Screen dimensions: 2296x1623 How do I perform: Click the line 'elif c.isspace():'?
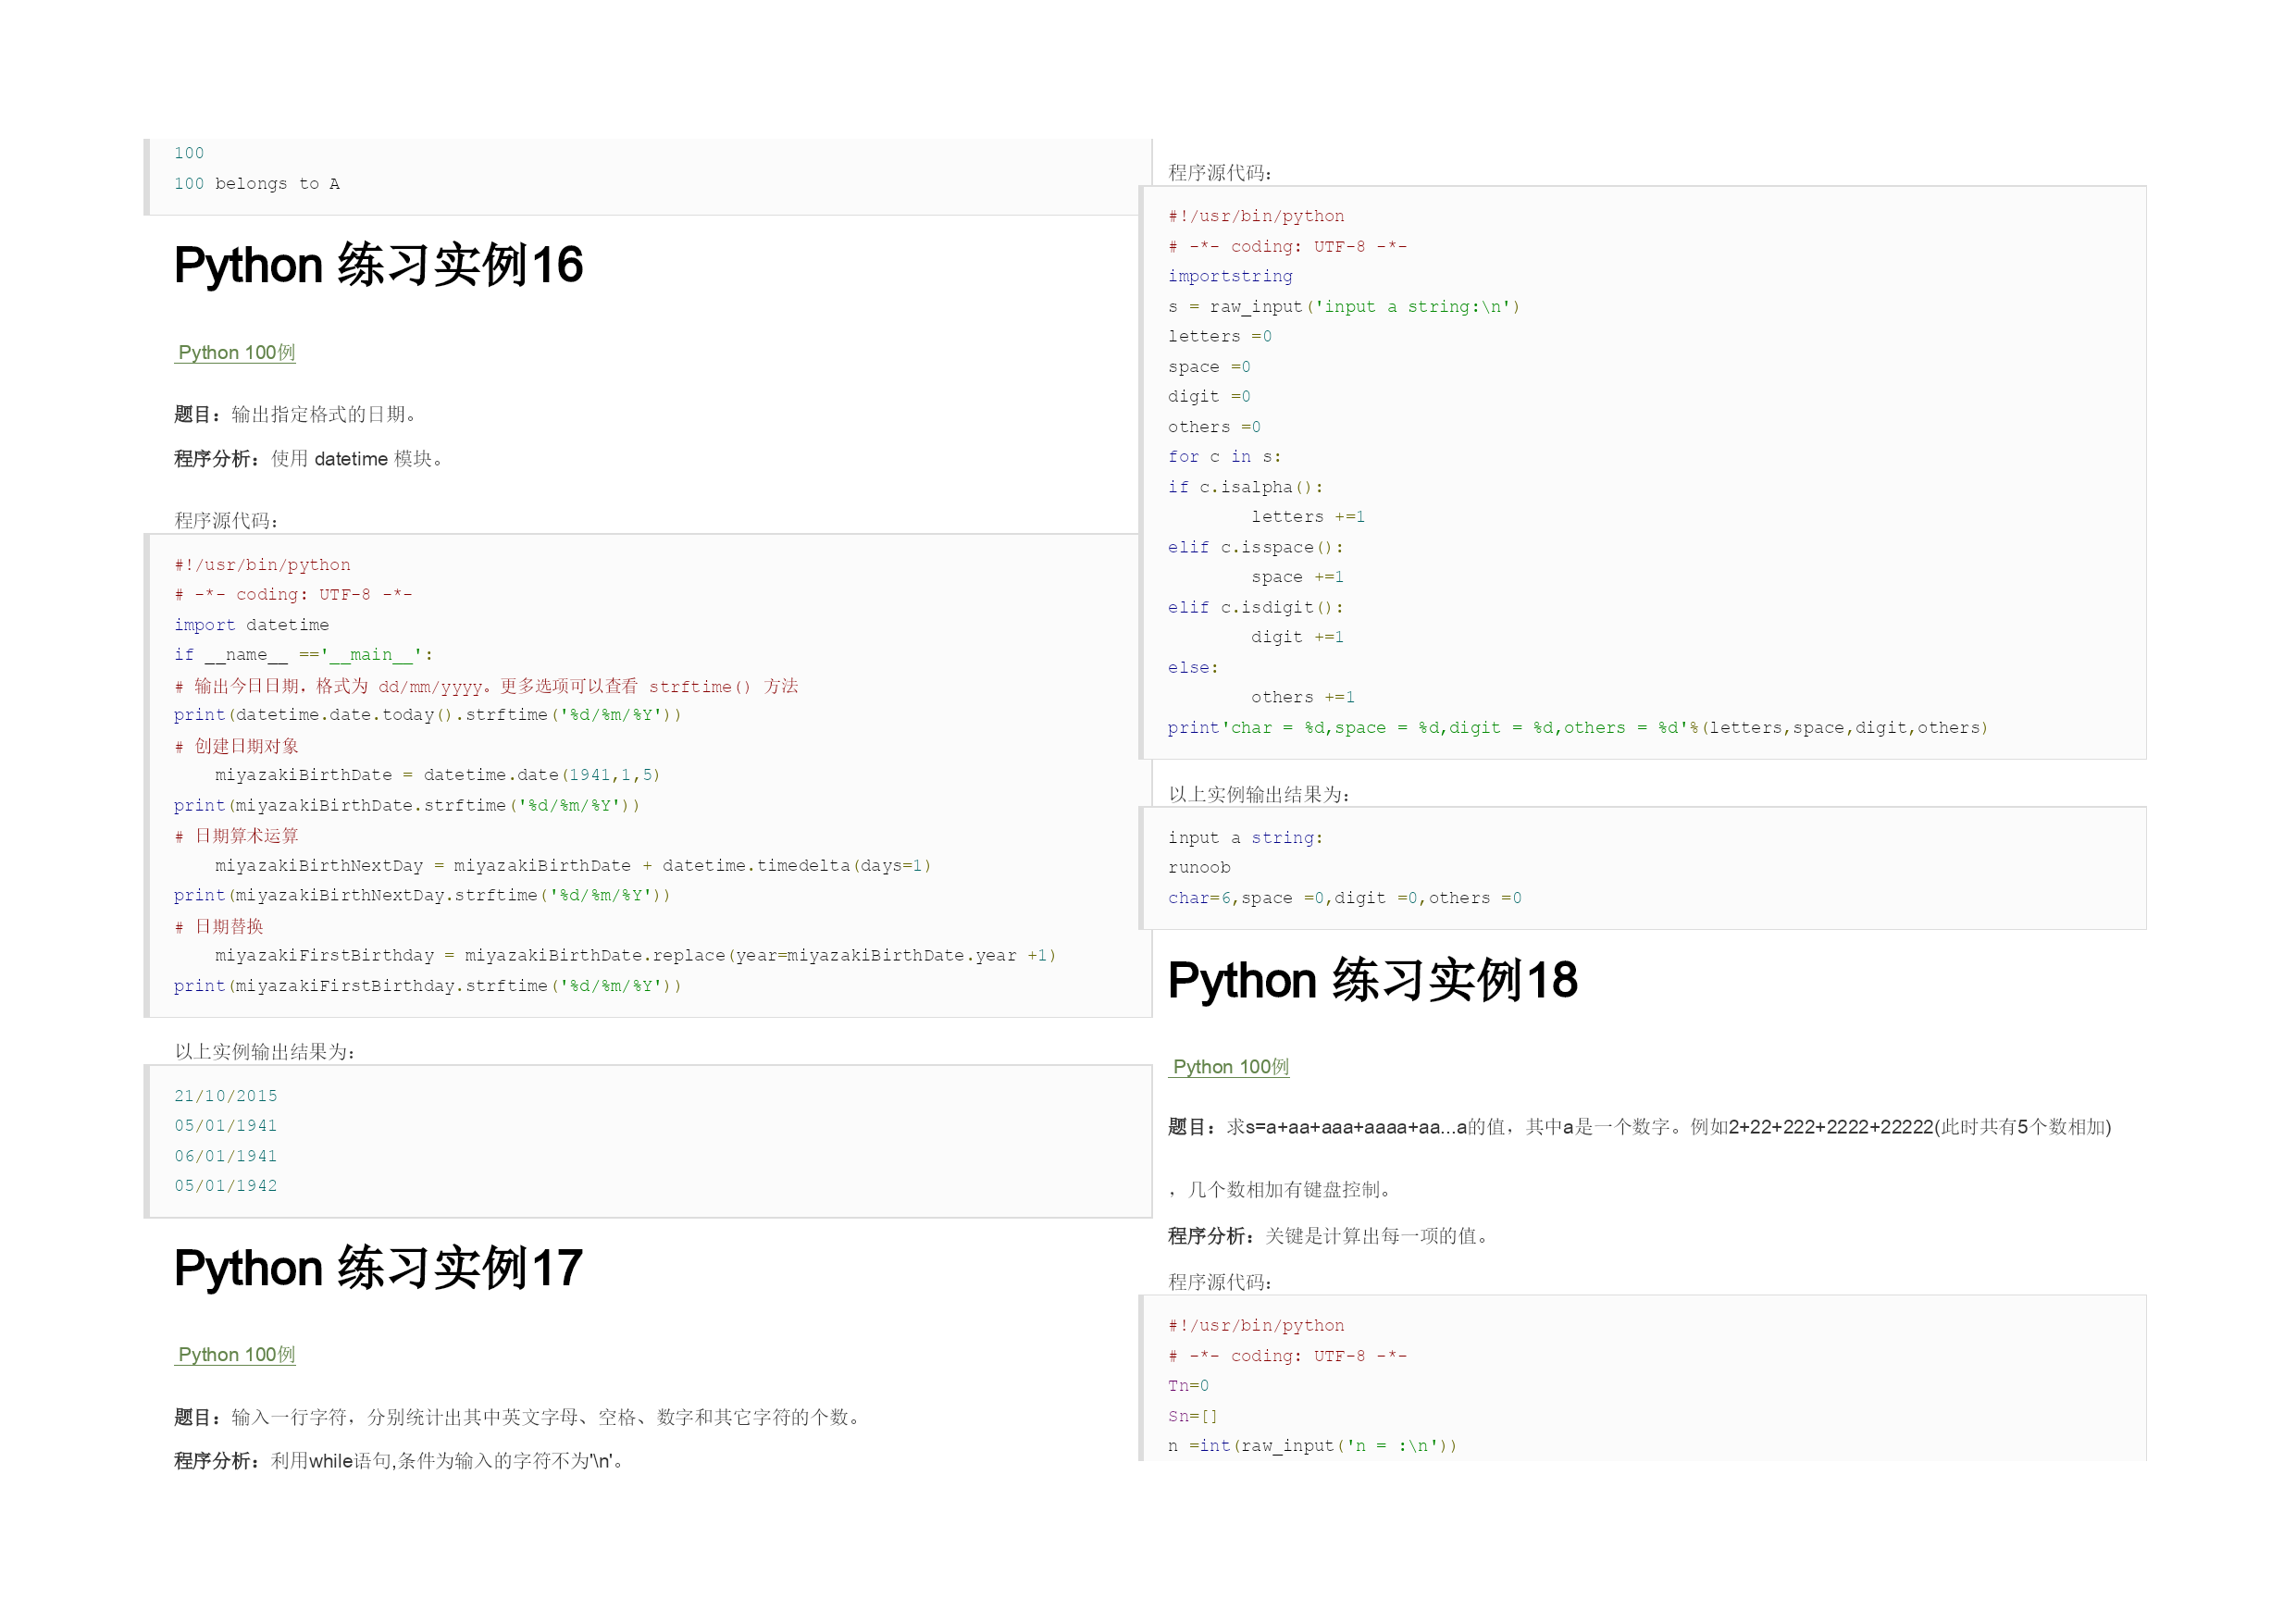point(1255,548)
